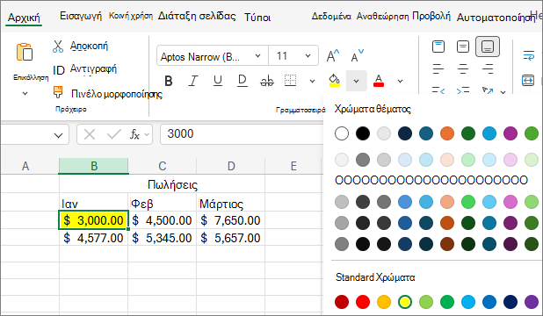Click the Decrease indent icon
This screenshot has height=316, width=543.
coord(438,90)
